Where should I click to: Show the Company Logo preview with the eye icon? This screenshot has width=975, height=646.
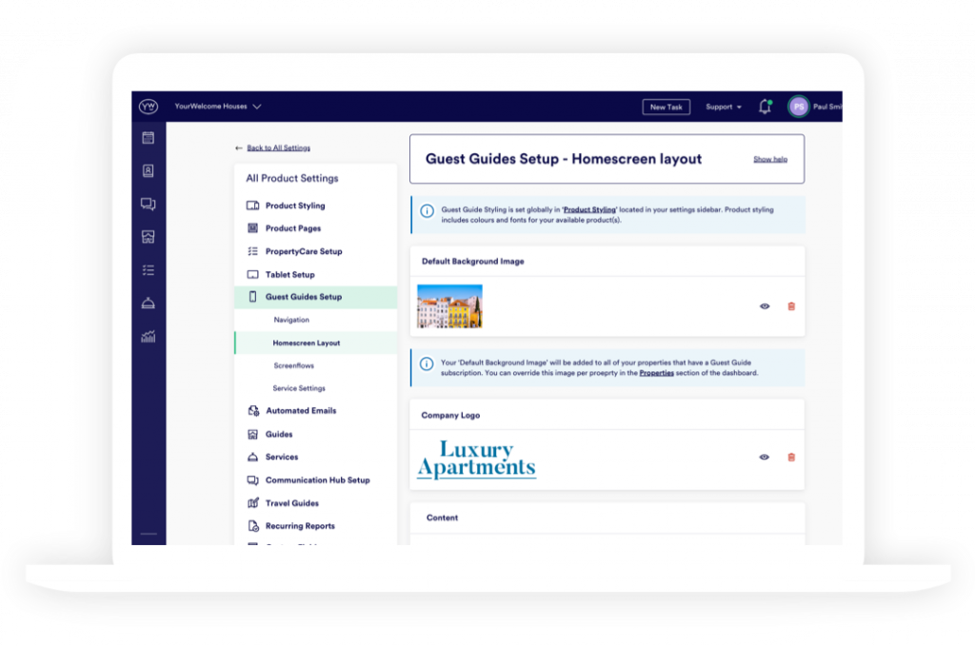pyautogui.click(x=763, y=457)
